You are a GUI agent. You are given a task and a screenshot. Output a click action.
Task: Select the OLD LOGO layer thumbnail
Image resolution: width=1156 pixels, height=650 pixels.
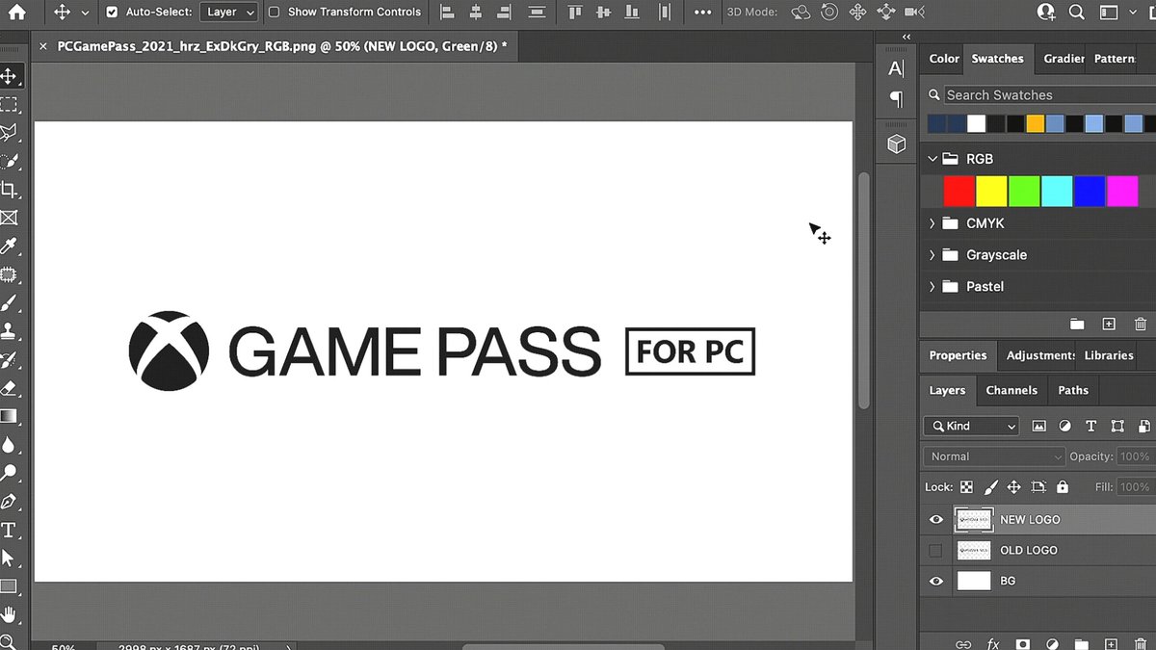tap(974, 551)
